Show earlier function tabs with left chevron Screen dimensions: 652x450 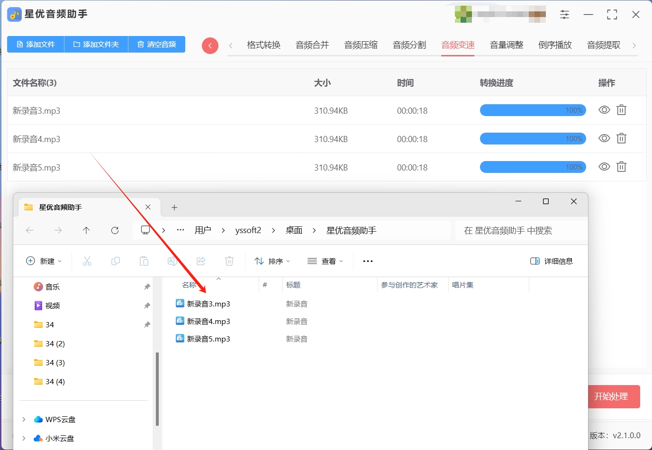[231, 45]
